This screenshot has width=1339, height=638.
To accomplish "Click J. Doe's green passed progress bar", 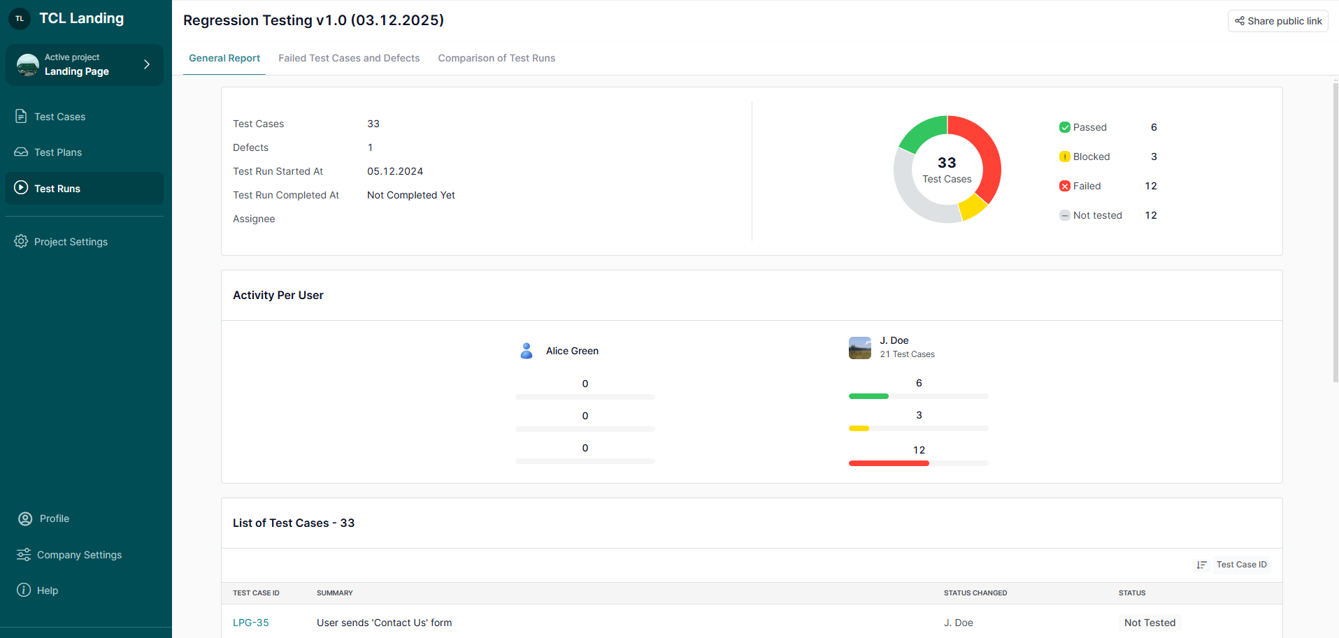I will point(868,396).
